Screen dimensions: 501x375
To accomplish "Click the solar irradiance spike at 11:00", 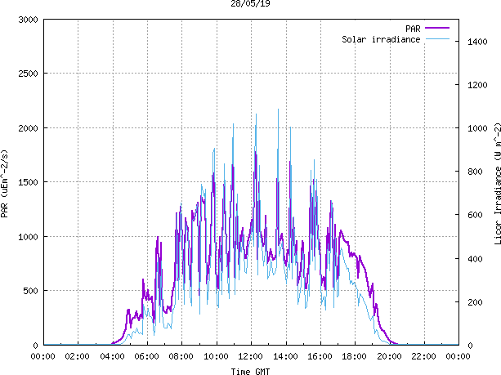I will [233, 124].
